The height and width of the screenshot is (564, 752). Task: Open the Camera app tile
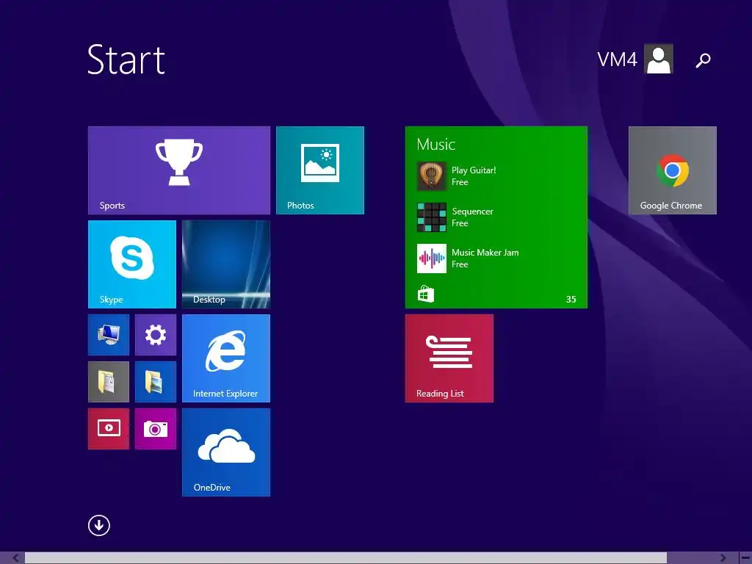(156, 429)
